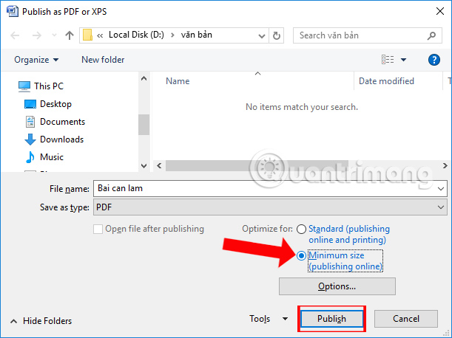Close the Publish as PDF dialog
The width and height of the screenshot is (452, 338).
coord(440,11)
